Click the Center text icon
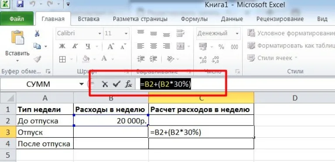Image resolution: width=335 pixels, height=162 pixels. (154, 46)
